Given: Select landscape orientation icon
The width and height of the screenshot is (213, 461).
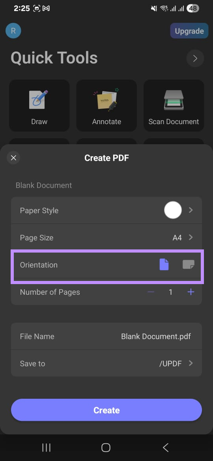Looking at the screenshot, I should pos(188,265).
